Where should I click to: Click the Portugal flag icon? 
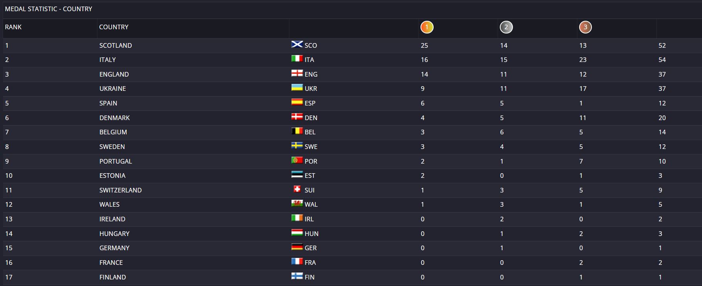point(297,160)
